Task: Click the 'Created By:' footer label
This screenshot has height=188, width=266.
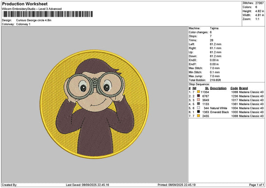Action: pos(9,185)
